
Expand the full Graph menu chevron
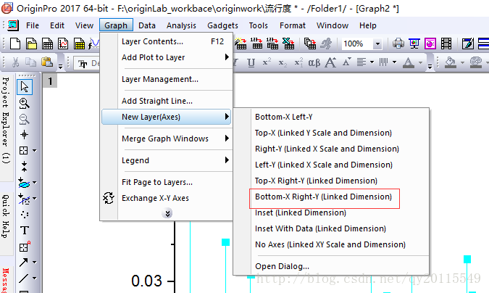point(167,213)
